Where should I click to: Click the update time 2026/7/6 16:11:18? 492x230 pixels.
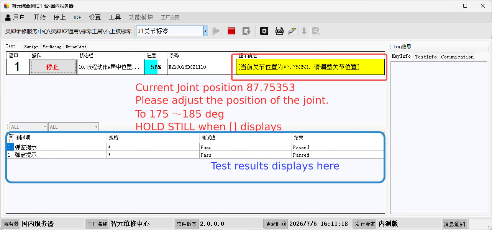318,224
